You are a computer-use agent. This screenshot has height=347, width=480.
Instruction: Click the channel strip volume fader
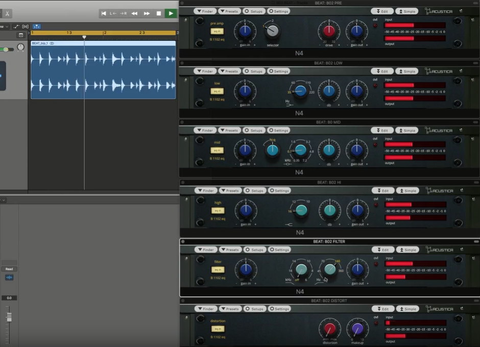[9, 317]
